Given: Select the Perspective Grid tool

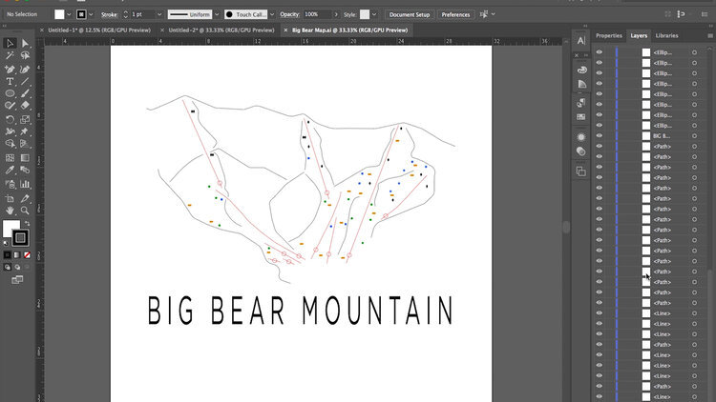Looking at the screenshot, I should (x=25, y=143).
